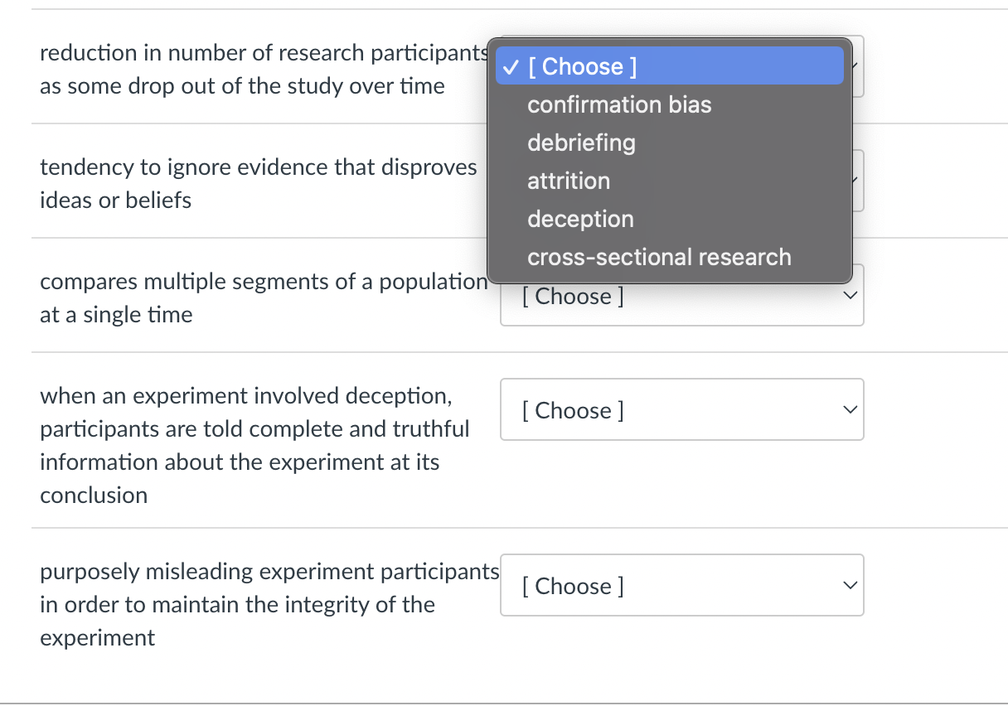Image resolution: width=1008 pixels, height=706 pixels.
Task: Click visible edge of 'reduction in number' dropdown
Action: [858, 66]
